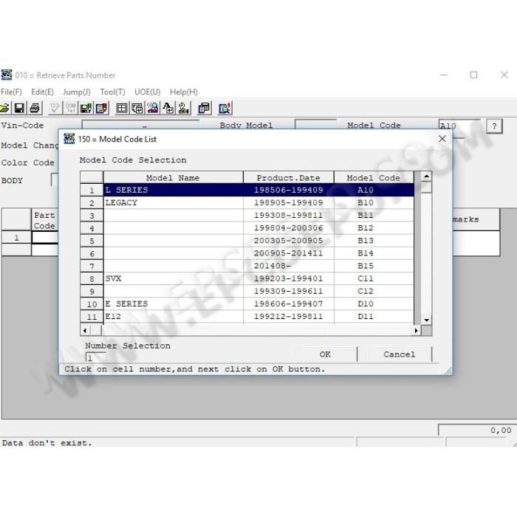This screenshot has height=517, width=517.
Task: Click the Product.Date column header
Action: coord(289,178)
